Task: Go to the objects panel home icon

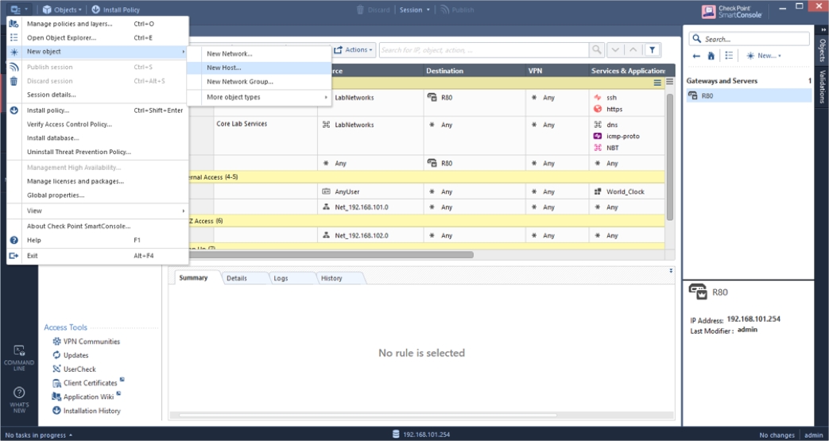Action: click(x=711, y=56)
